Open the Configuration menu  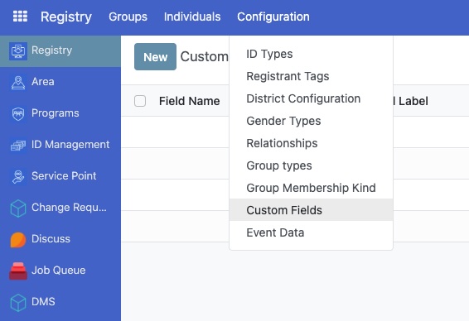click(273, 17)
